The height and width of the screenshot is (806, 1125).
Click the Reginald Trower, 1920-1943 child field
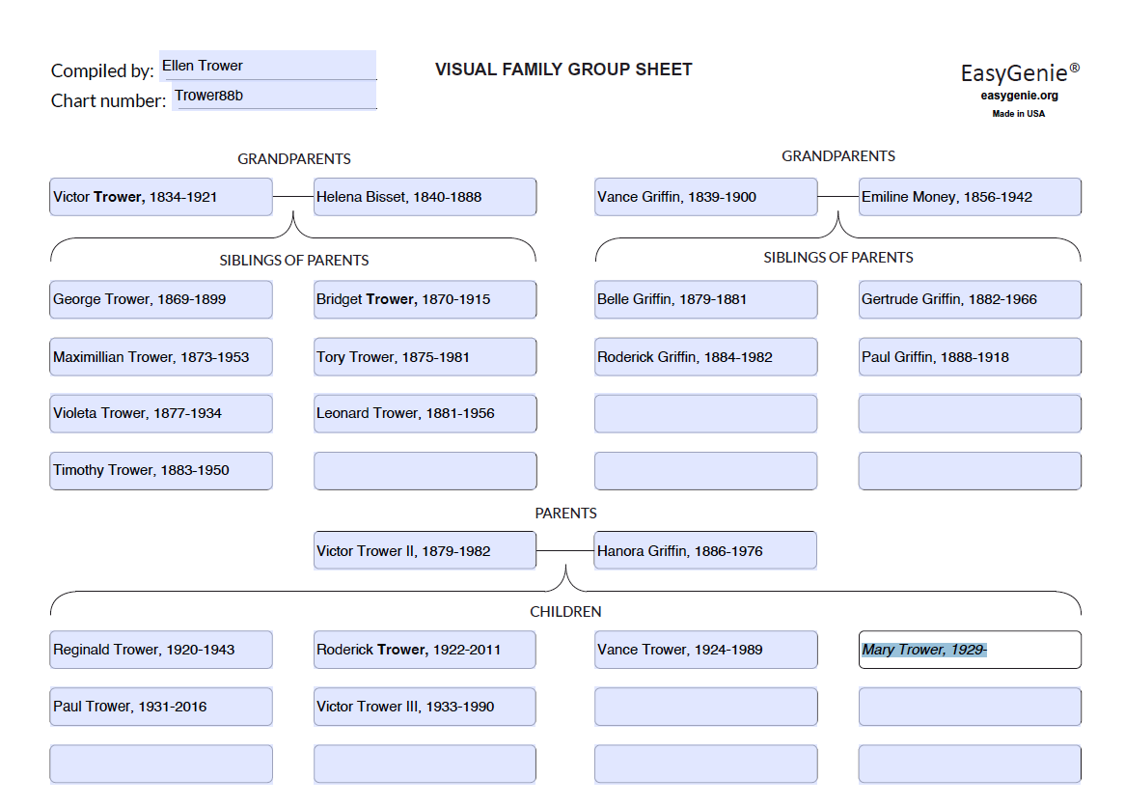[161, 650]
